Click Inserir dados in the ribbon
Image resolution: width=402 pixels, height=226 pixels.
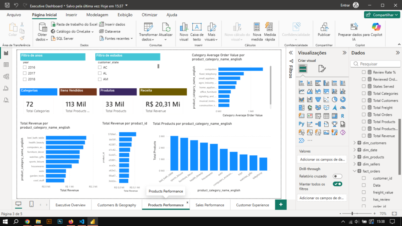click(112, 24)
